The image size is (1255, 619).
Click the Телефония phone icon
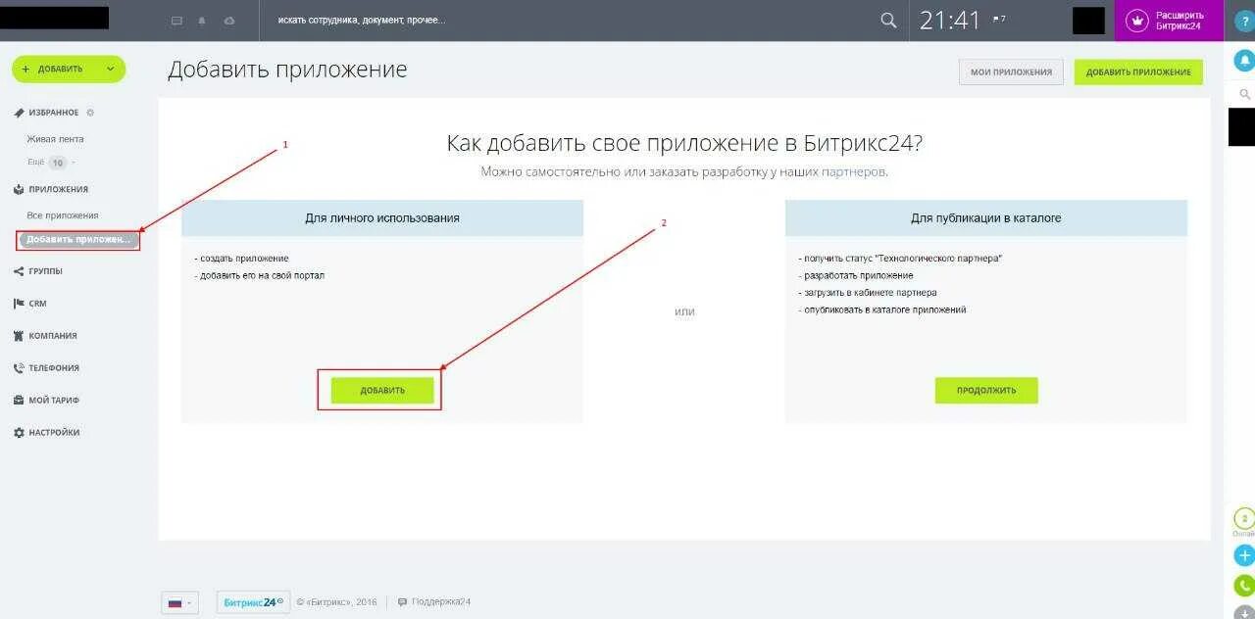point(19,368)
